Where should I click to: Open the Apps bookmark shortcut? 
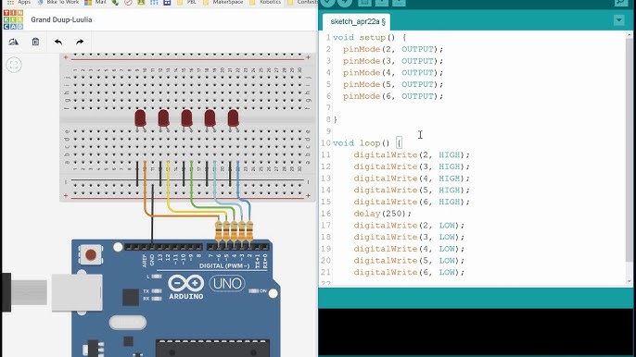click(x=19, y=2)
